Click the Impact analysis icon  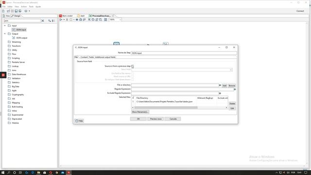pyautogui.click(x=93, y=19)
